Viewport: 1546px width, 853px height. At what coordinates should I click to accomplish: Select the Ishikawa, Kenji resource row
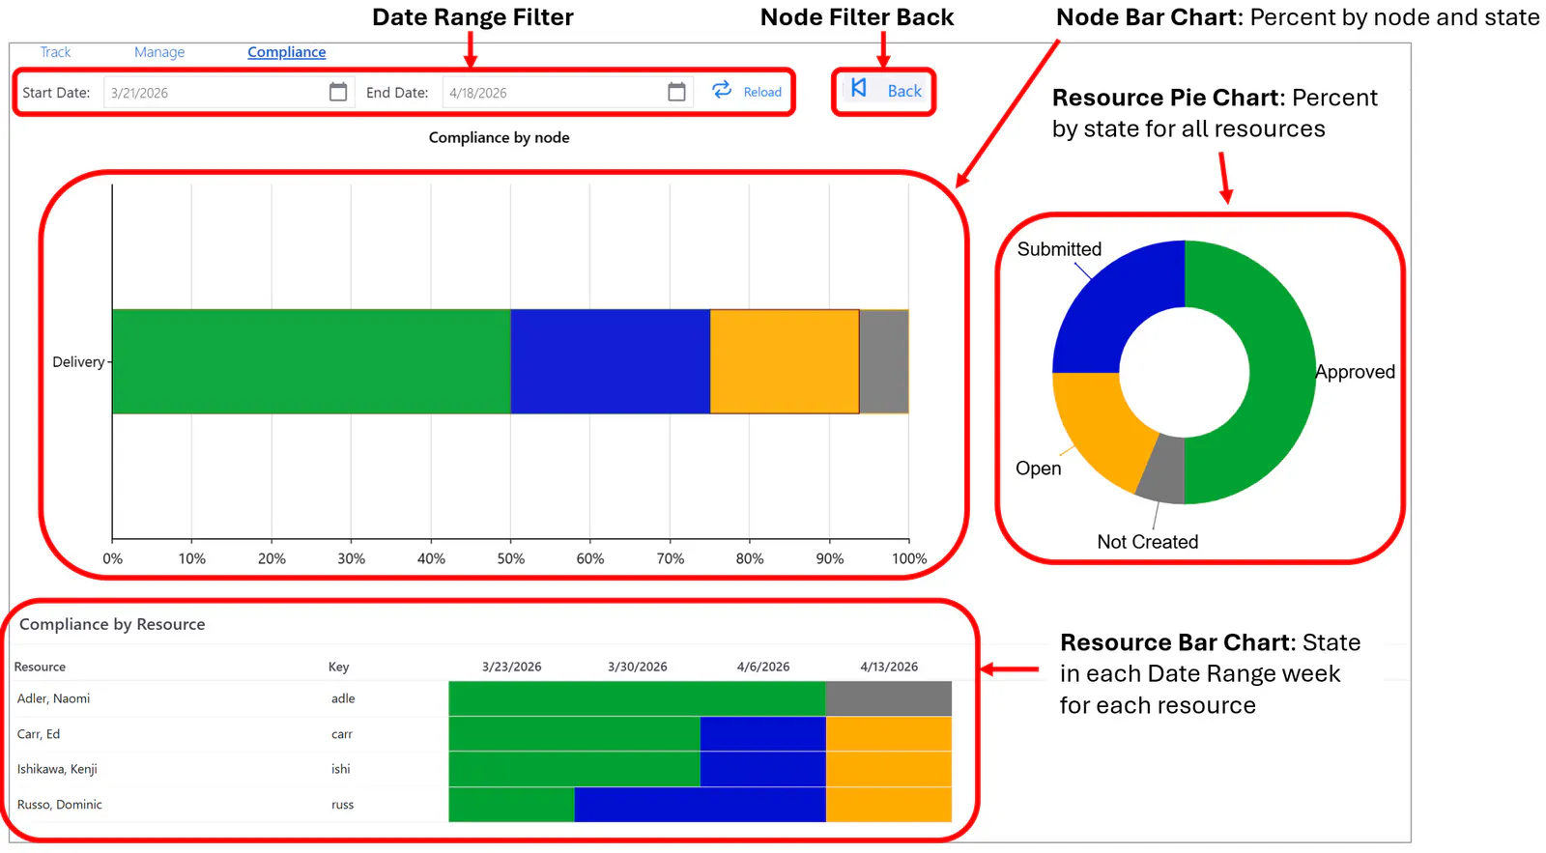click(483, 769)
